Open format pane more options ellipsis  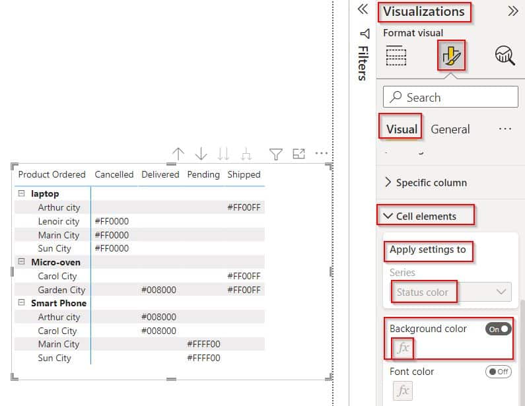(505, 129)
